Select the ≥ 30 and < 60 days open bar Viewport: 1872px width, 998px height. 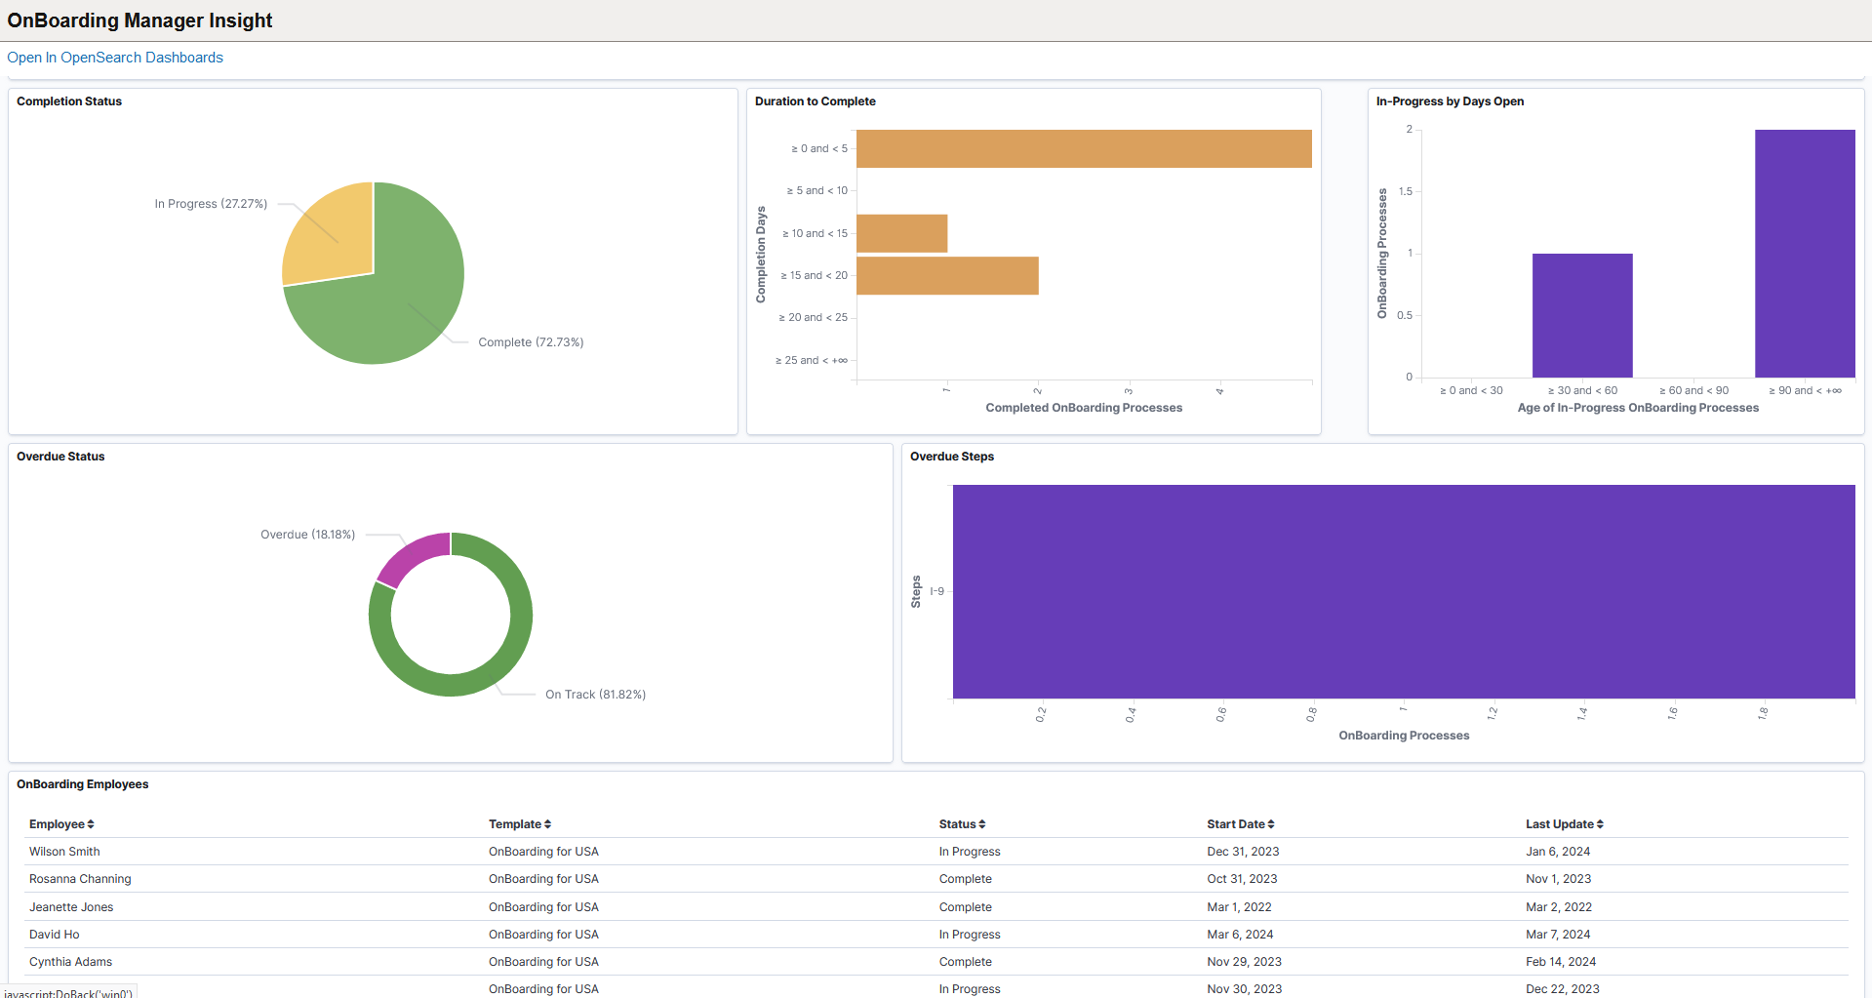tap(1581, 315)
